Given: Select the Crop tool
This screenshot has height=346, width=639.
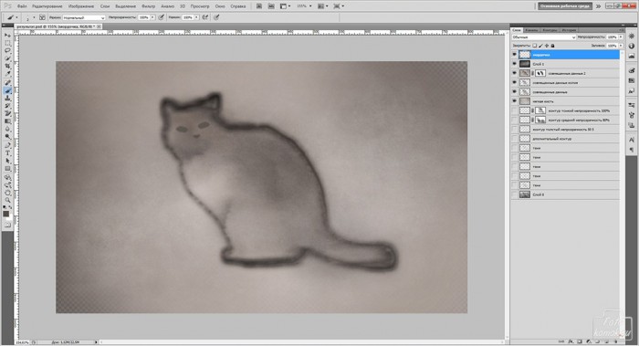Looking at the screenshot, I should pos(7,67).
